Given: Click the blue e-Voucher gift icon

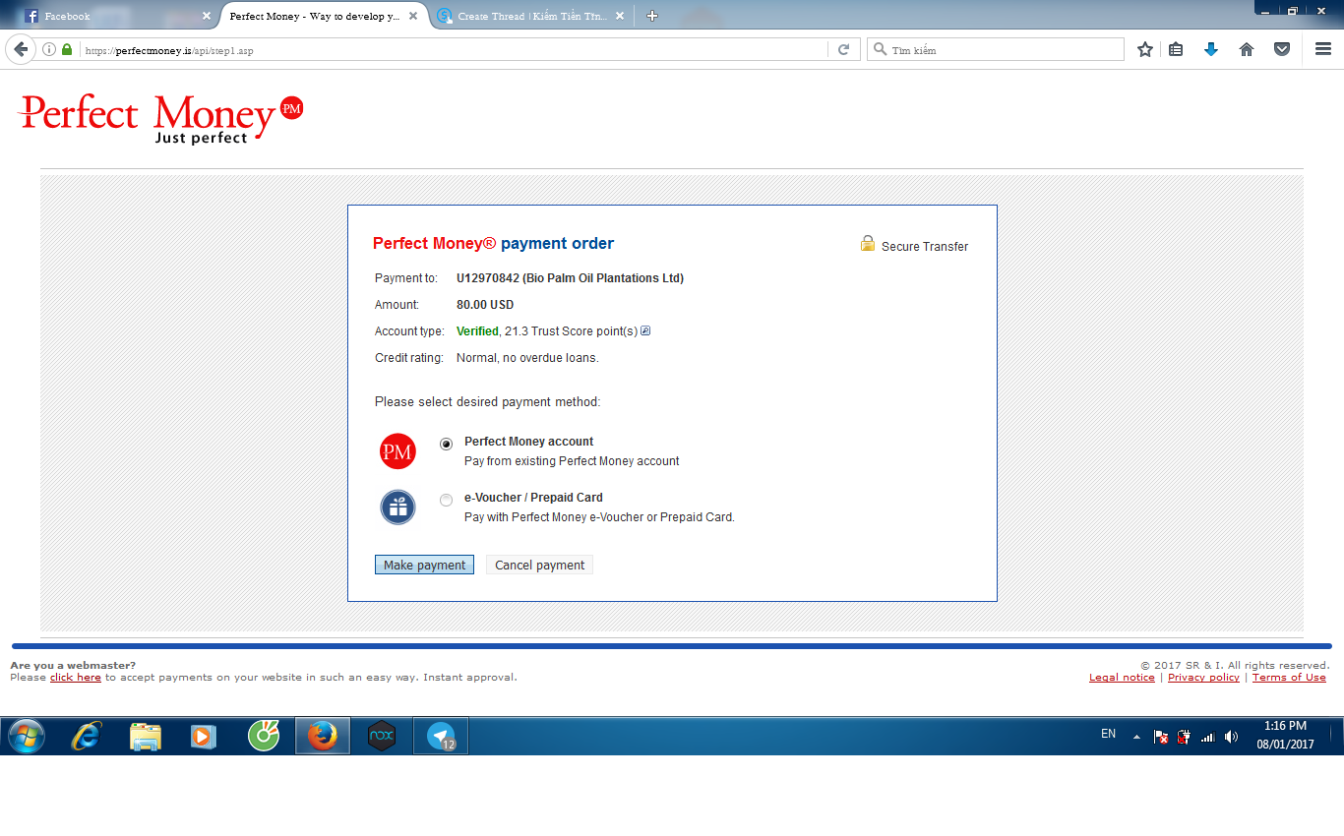Looking at the screenshot, I should 397,508.
